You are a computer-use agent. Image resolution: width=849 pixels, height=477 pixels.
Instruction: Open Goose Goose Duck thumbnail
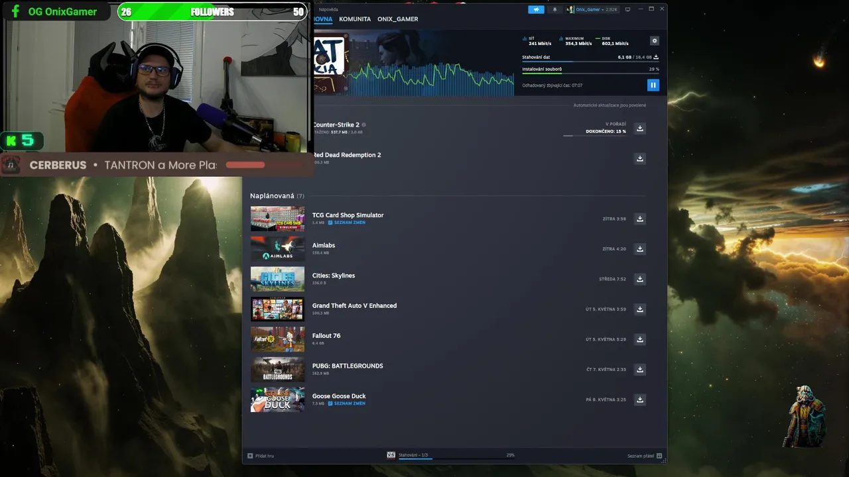pyautogui.click(x=278, y=399)
